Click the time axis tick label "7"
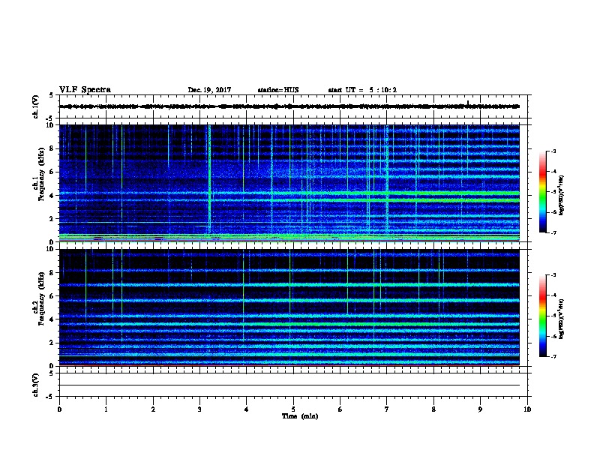Screen dimensions: 594x459 point(387,409)
